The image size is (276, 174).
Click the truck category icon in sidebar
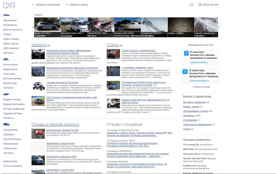pos(7,125)
